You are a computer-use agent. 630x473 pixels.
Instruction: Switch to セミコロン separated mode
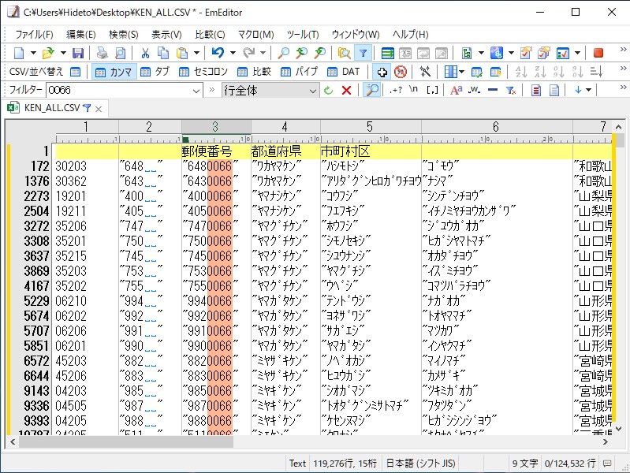click(x=203, y=72)
